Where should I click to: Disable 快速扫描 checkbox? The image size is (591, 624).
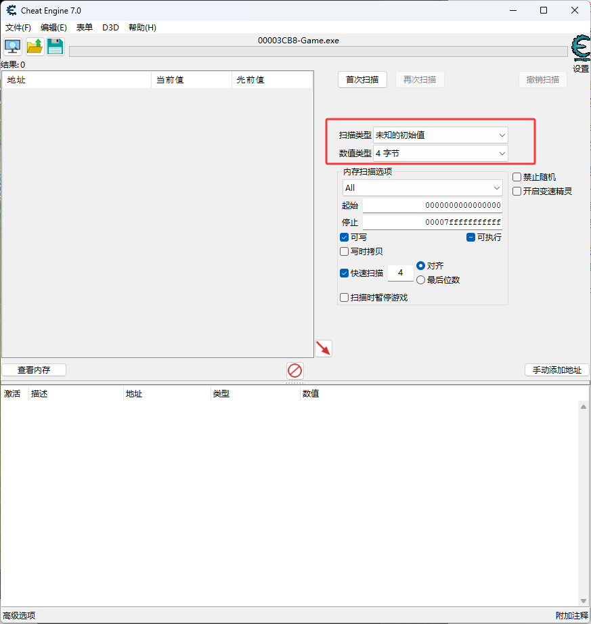pyautogui.click(x=345, y=273)
